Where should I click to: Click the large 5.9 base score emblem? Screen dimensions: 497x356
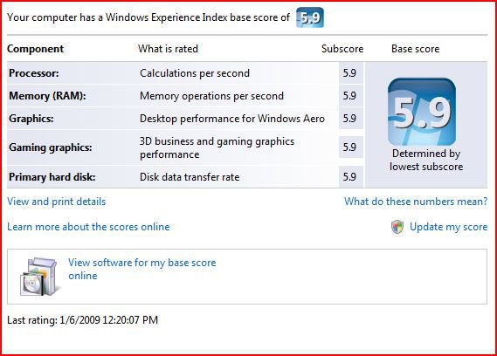422,112
